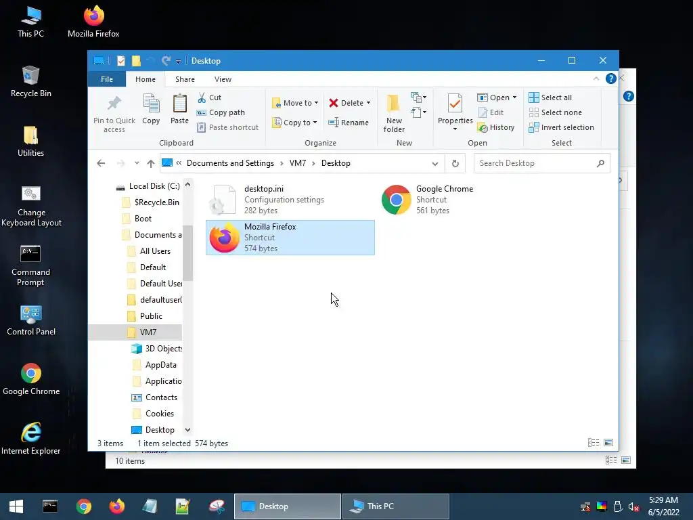Open Move to dropdown
Screen dimensions: 693x520
[295, 103]
